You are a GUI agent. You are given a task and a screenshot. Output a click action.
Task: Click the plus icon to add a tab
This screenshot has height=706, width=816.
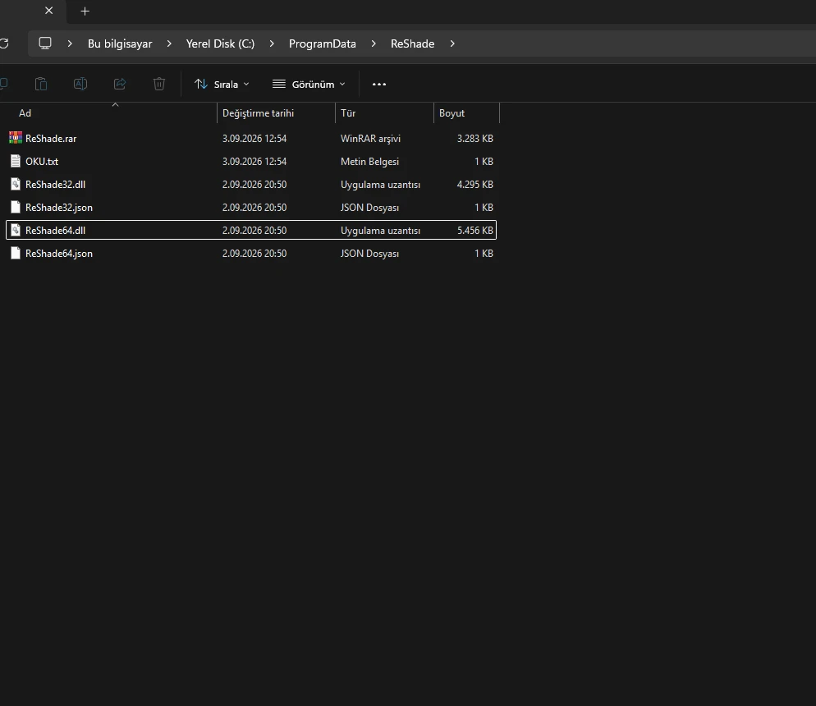click(x=85, y=11)
